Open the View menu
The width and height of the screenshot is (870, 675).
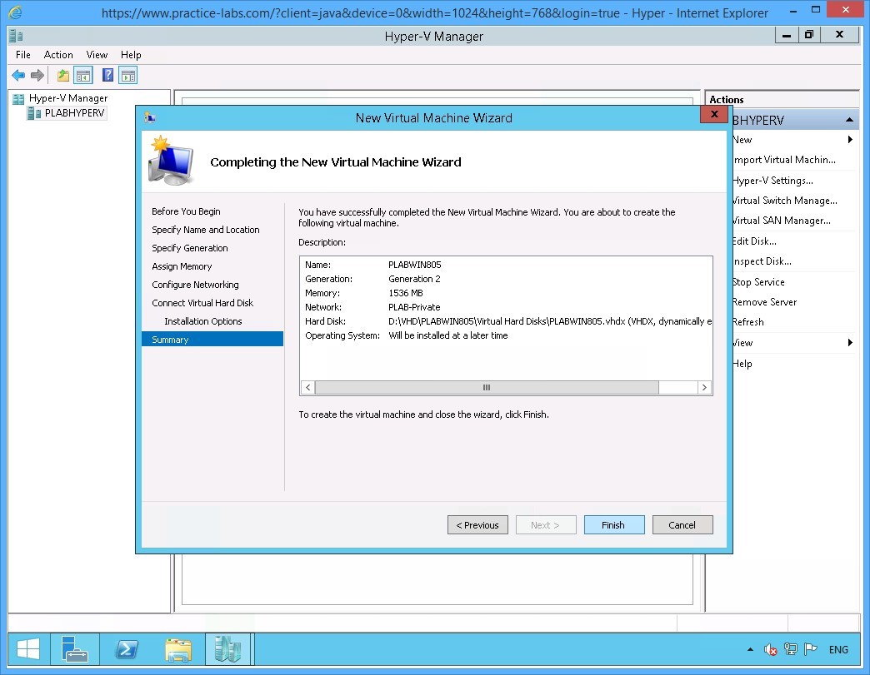97,54
